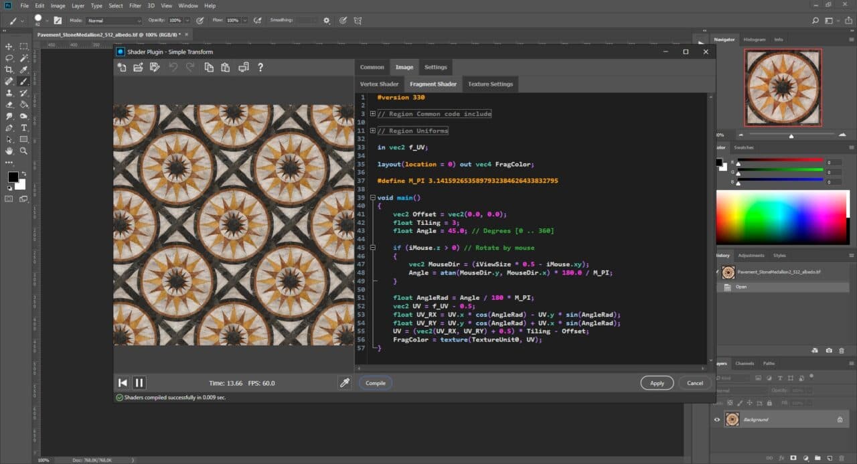Open a shader file with folder icon
The width and height of the screenshot is (857, 464).
pos(138,67)
